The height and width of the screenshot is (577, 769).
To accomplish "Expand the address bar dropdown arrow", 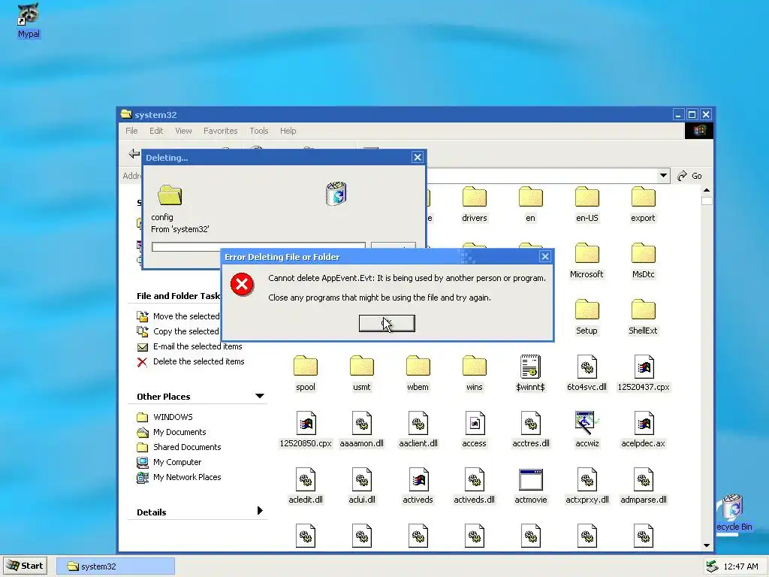I will (x=663, y=176).
